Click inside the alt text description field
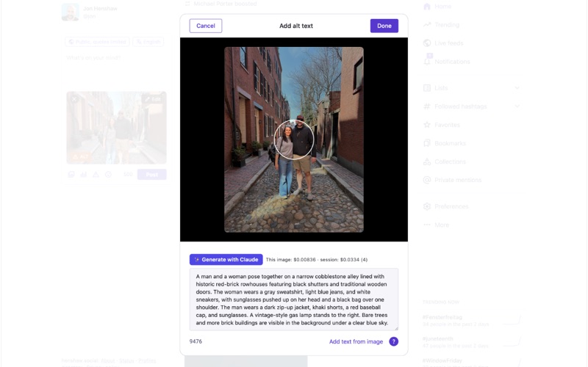The height and width of the screenshot is (367, 588). (293, 299)
